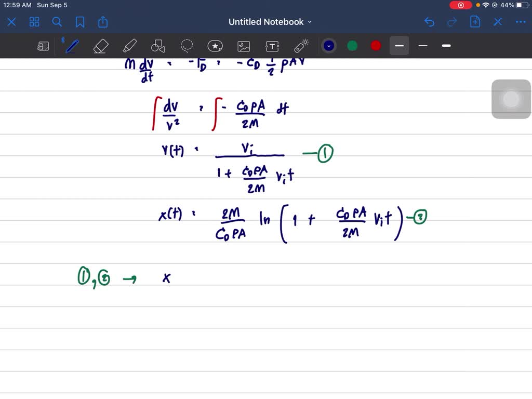The image size is (532, 399).
Task: Select the Highlighter tool
Action: pos(129,46)
